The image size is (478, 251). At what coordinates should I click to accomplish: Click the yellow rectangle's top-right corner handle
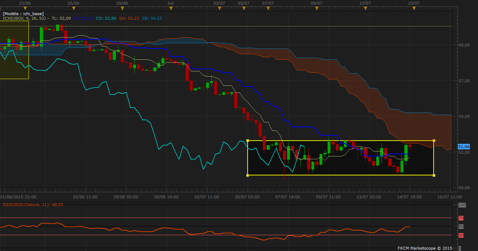point(434,141)
